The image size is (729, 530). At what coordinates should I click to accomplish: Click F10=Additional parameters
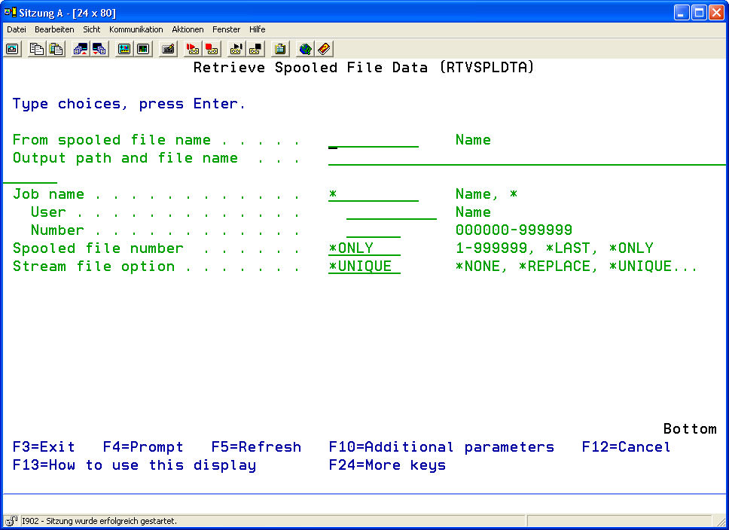tap(441, 447)
